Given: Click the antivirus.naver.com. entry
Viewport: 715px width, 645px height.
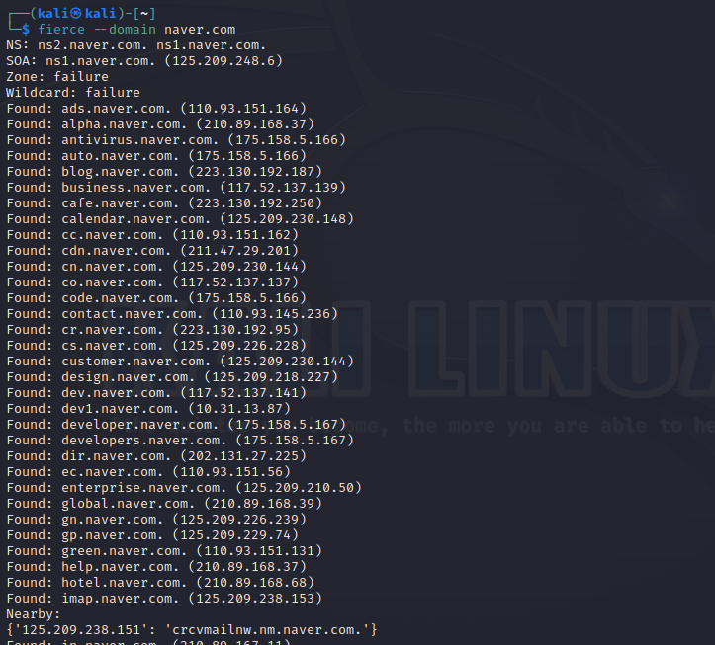Looking at the screenshot, I should click(176, 140).
